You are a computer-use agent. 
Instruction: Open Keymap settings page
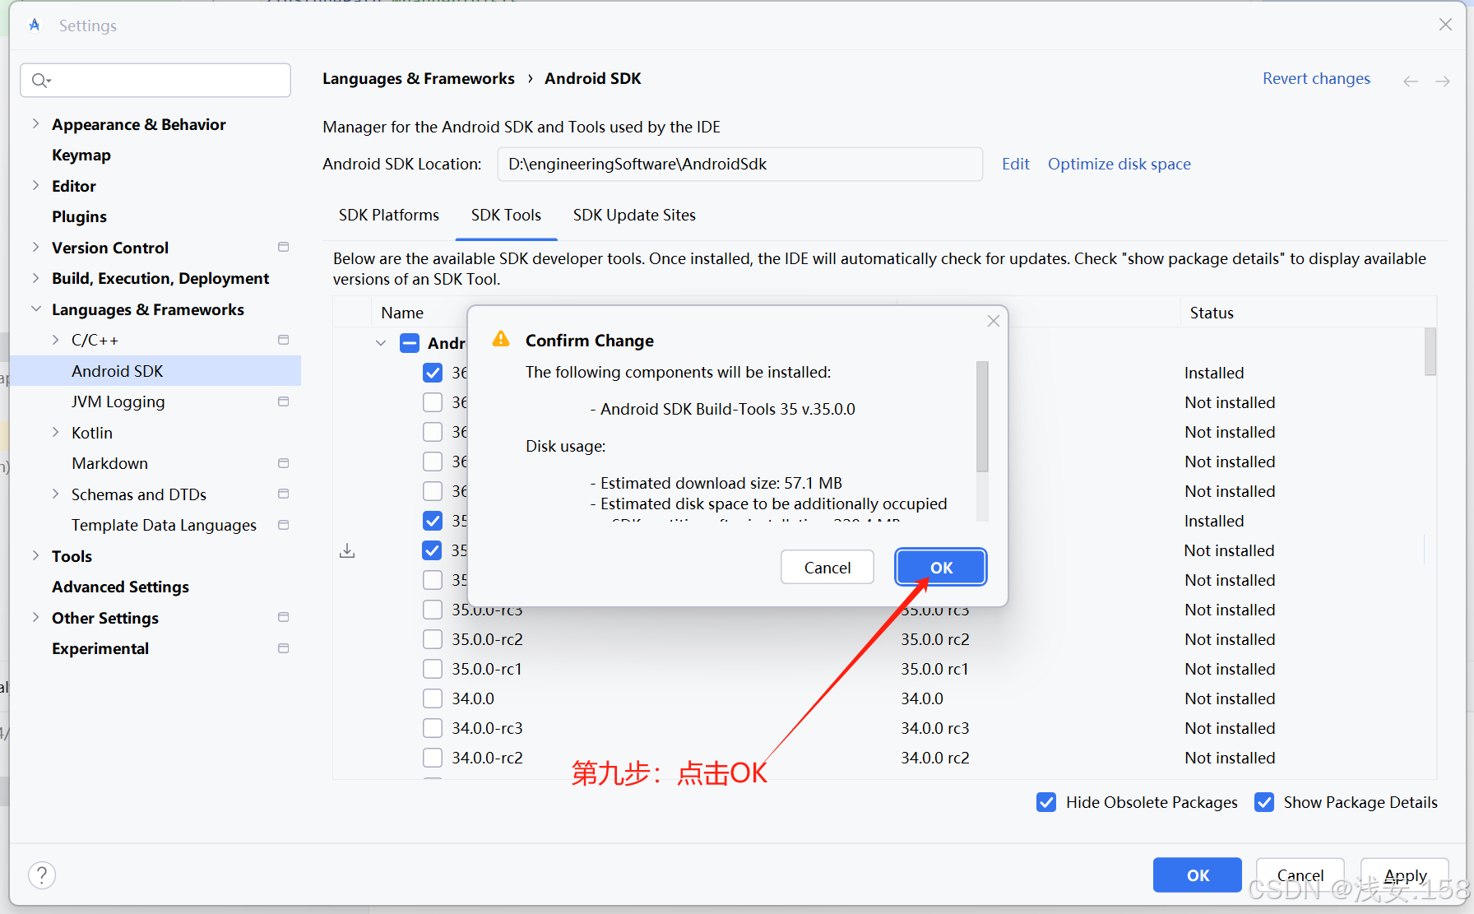click(x=81, y=155)
